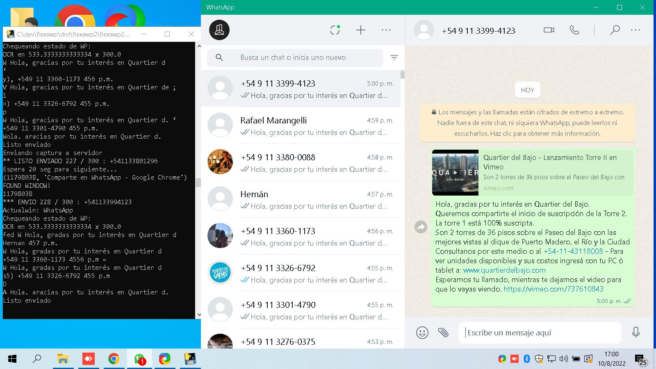Open the chat list options menu
Image resolution: width=656 pixels, height=369 pixels.
386,30
